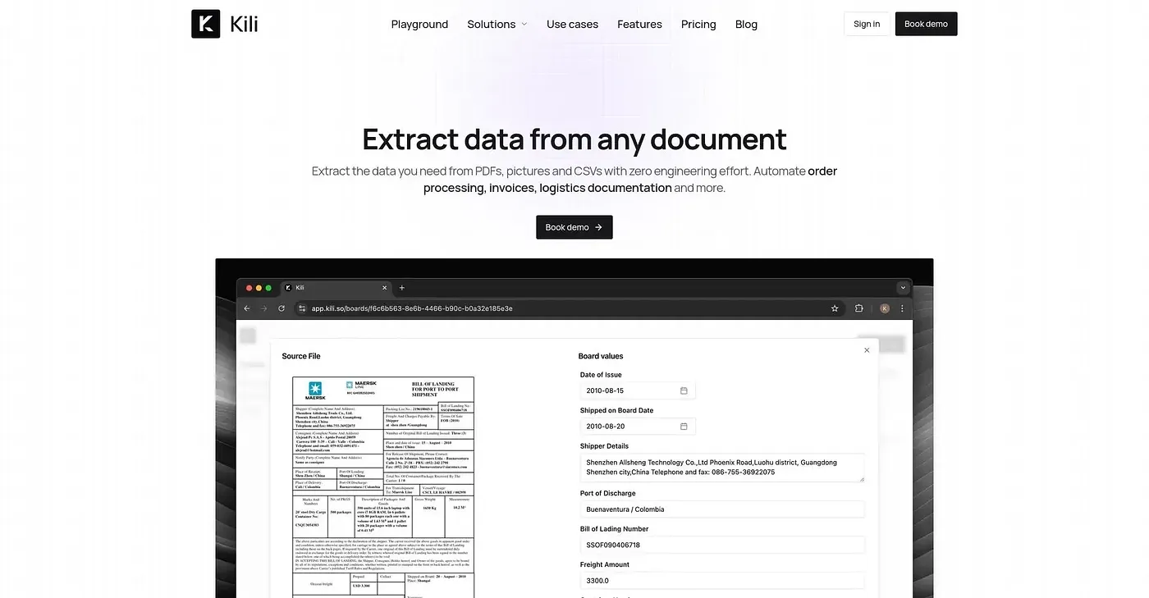The image size is (1149, 598).
Task: Expand the Solutions dropdown menu
Action: click(497, 24)
